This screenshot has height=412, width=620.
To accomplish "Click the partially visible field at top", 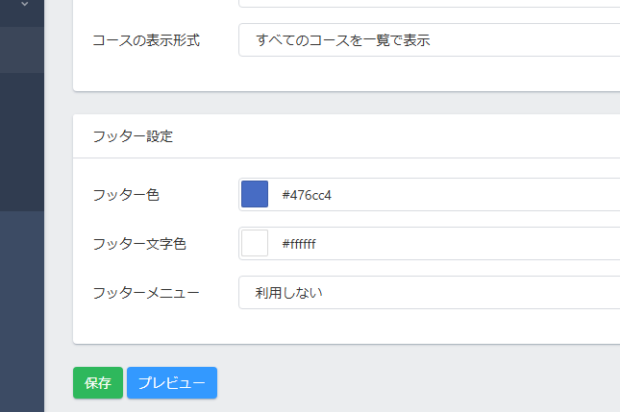I will (x=429, y=4).
